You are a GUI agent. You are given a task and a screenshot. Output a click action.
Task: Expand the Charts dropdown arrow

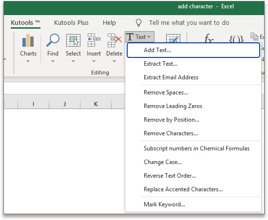(28, 61)
